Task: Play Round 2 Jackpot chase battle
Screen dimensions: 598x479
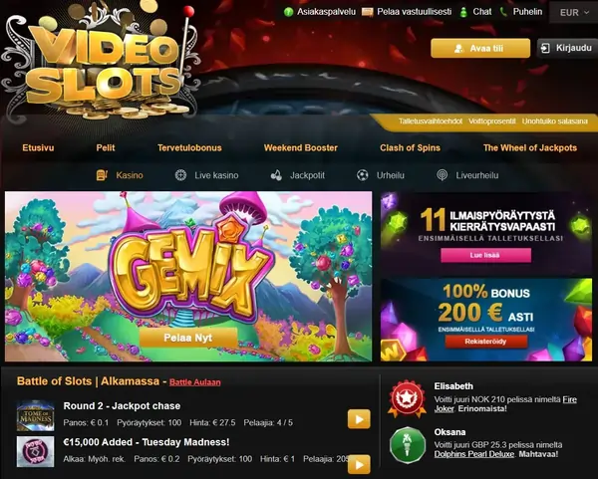Action: click(x=359, y=419)
